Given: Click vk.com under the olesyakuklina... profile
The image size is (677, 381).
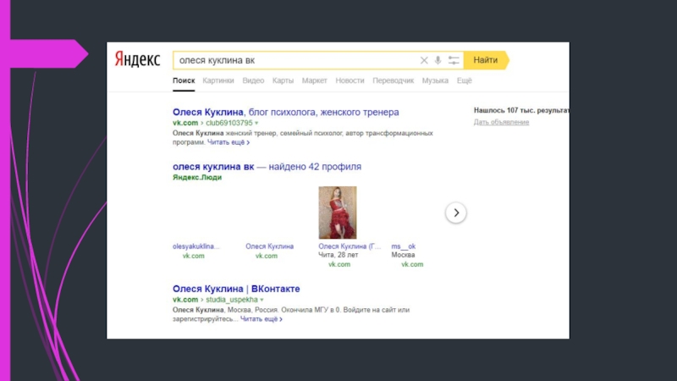Looking at the screenshot, I should click(194, 256).
